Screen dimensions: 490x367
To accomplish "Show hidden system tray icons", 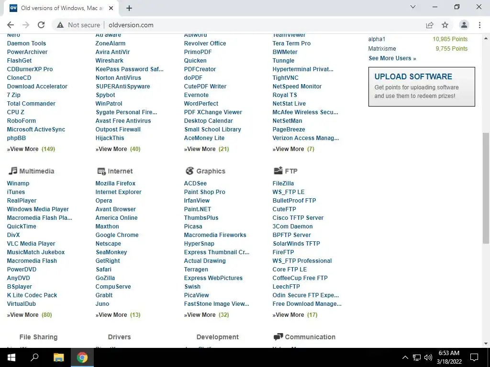I will coord(405,357).
